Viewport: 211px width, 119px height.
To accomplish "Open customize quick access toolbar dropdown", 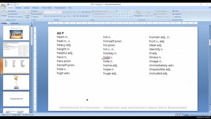I will coord(18,4).
